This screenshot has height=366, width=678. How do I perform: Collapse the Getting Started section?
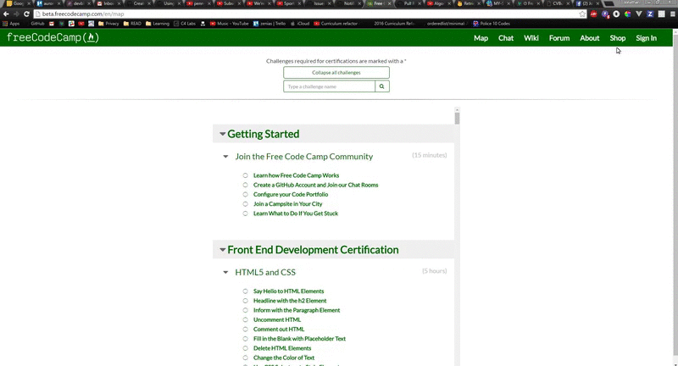click(222, 134)
